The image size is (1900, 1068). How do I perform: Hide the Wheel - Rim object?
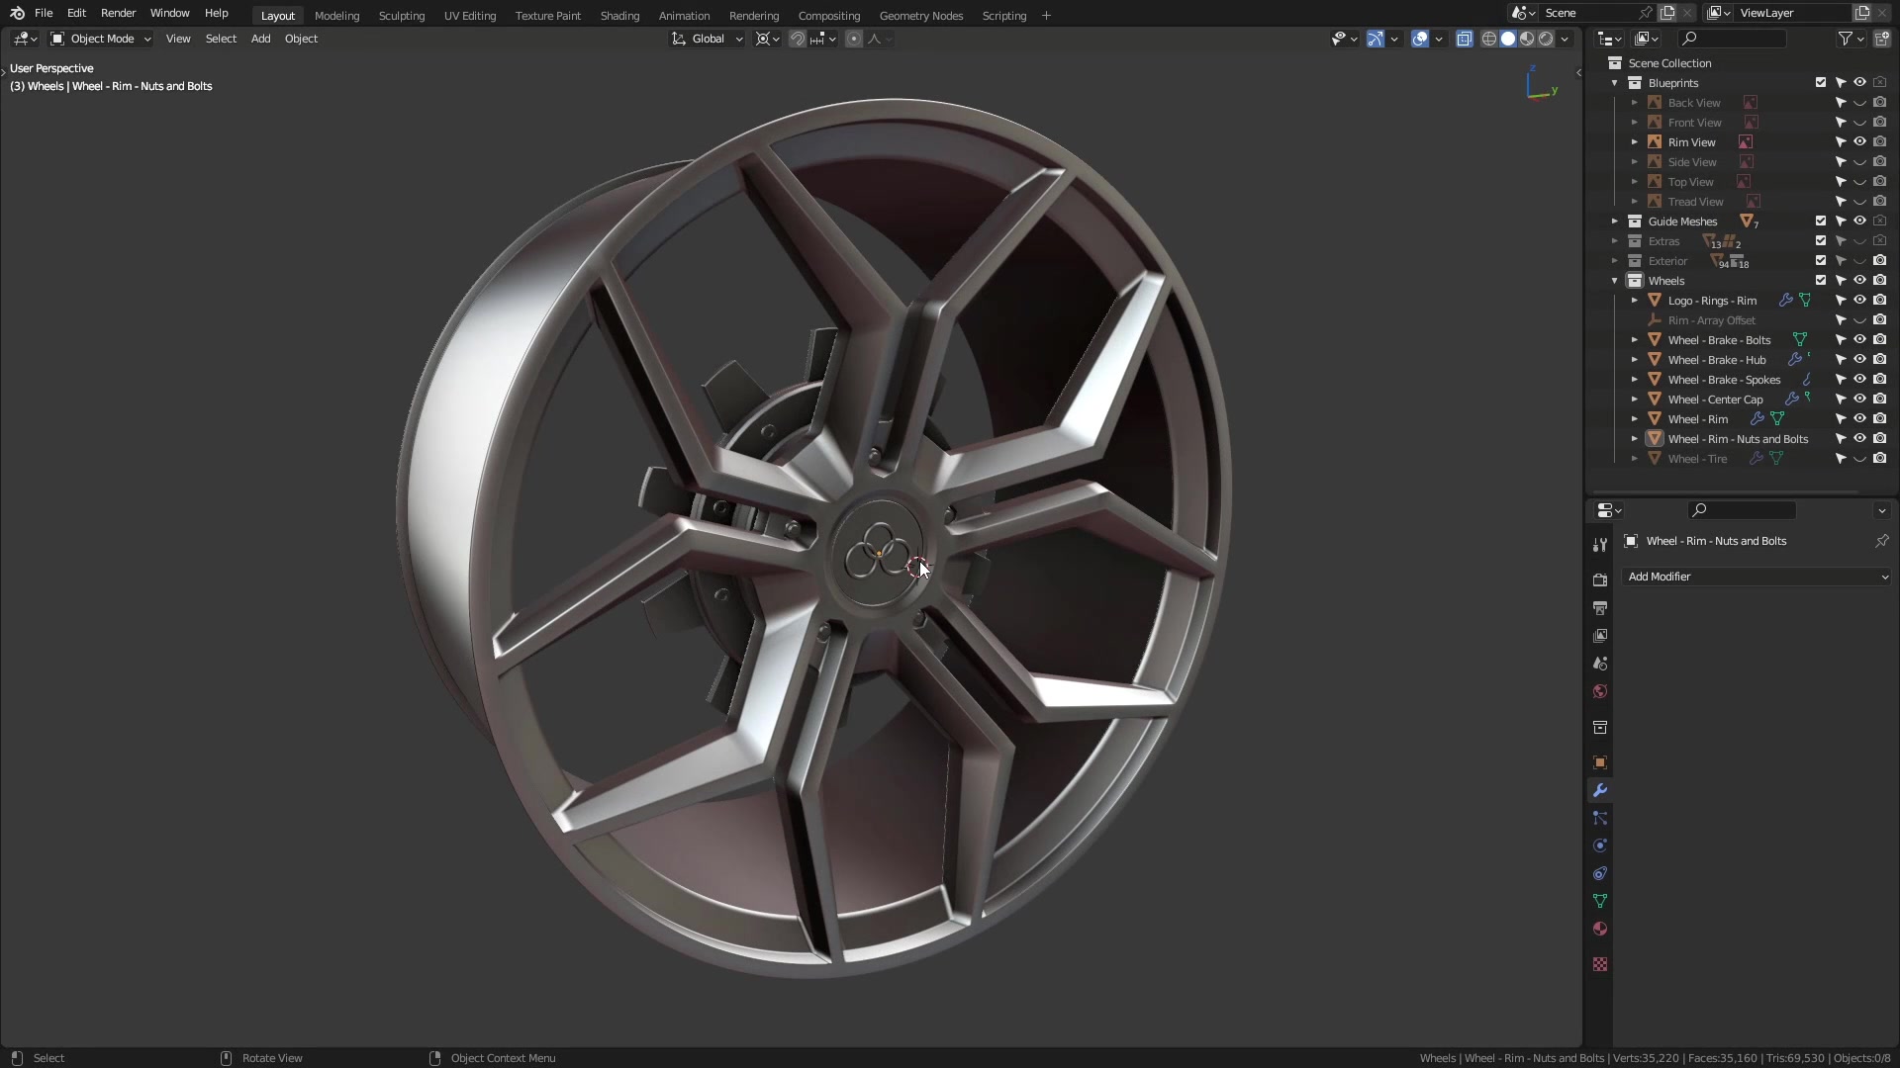point(1860,419)
